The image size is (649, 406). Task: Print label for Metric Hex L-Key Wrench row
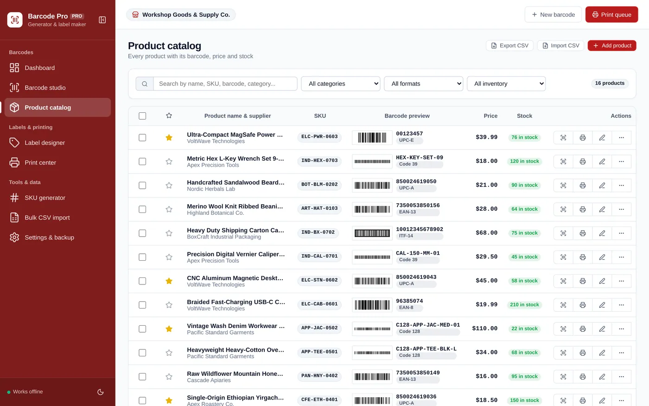click(583, 161)
